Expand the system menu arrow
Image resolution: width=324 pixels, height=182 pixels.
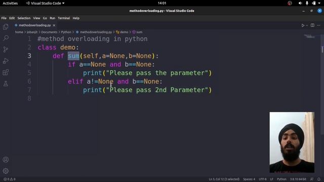[x=319, y=3]
